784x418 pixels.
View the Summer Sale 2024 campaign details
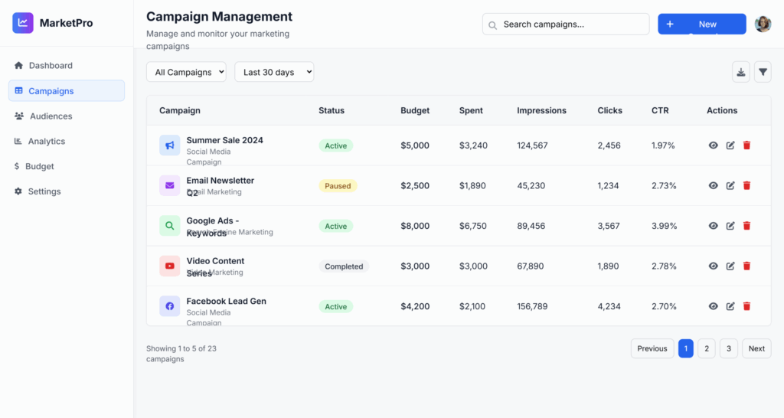click(x=713, y=145)
